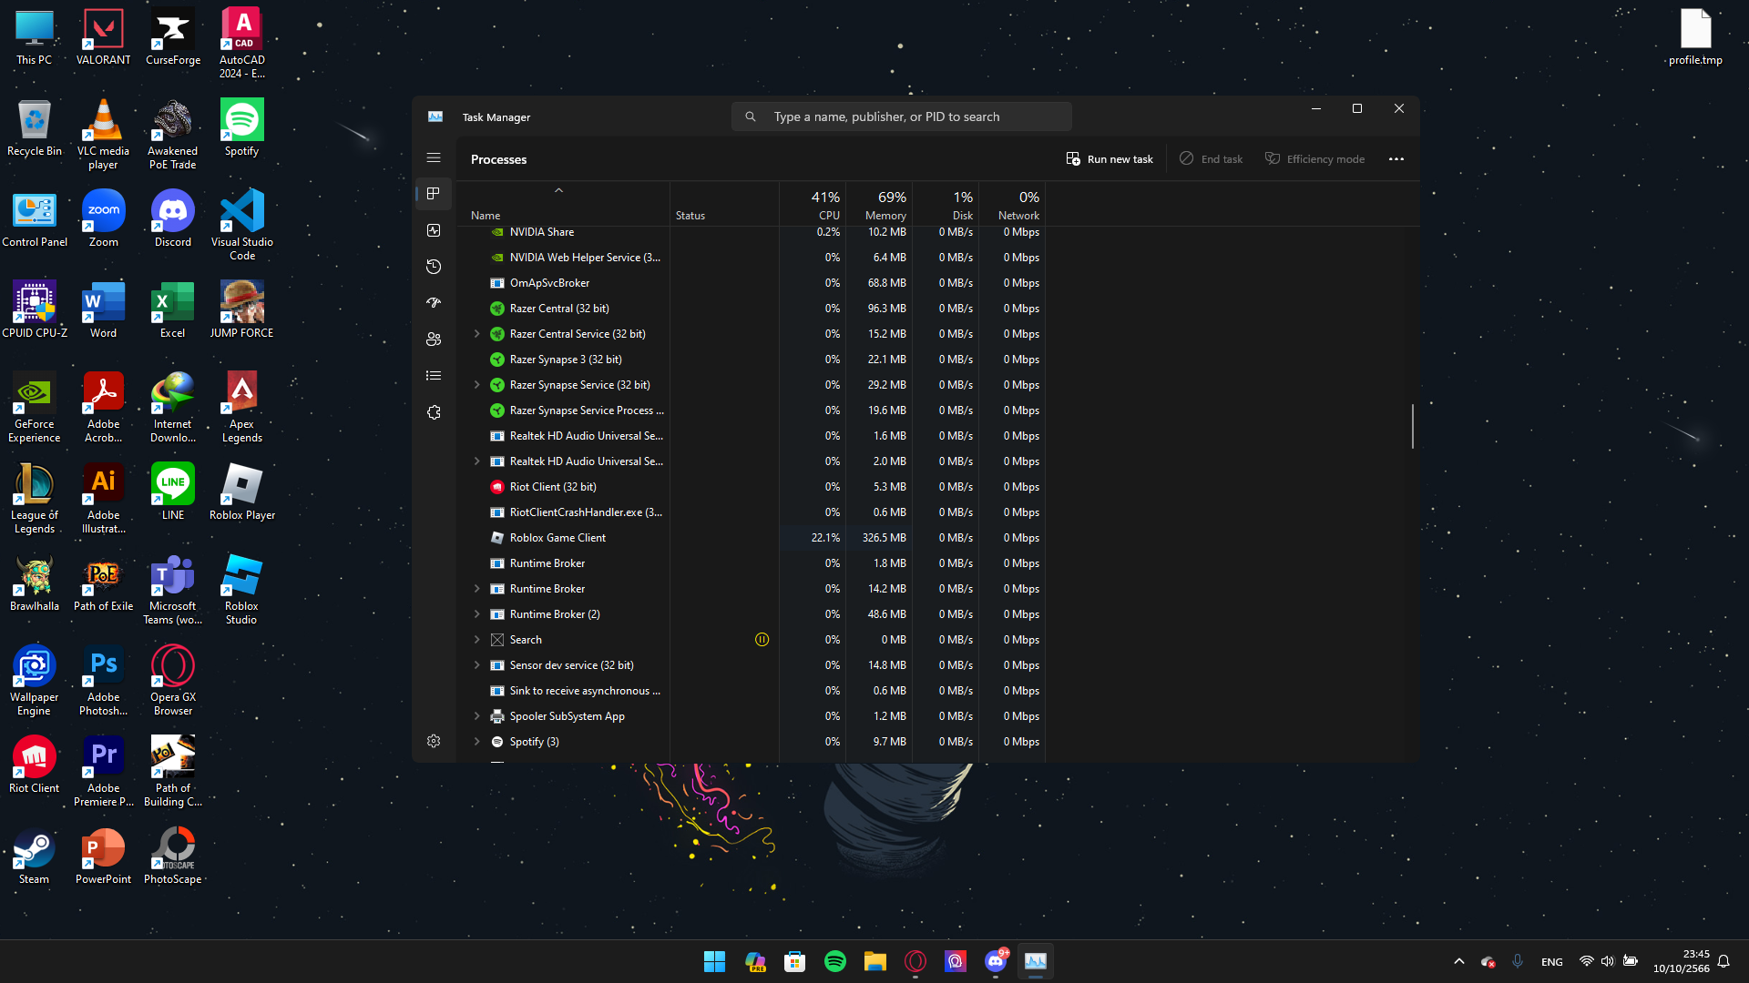Image resolution: width=1749 pixels, height=983 pixels.
Task: Expand Sensor dev service (32 bit) group
Action: click(x=476, y=665)
